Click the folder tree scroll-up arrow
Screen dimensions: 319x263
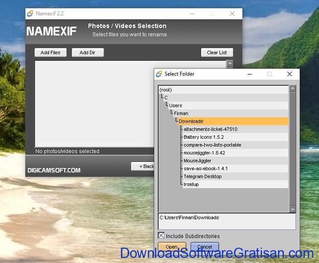pos(292,88)
